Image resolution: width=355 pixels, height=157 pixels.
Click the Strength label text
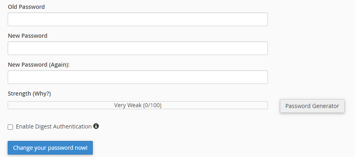click(x=20, y=94)
